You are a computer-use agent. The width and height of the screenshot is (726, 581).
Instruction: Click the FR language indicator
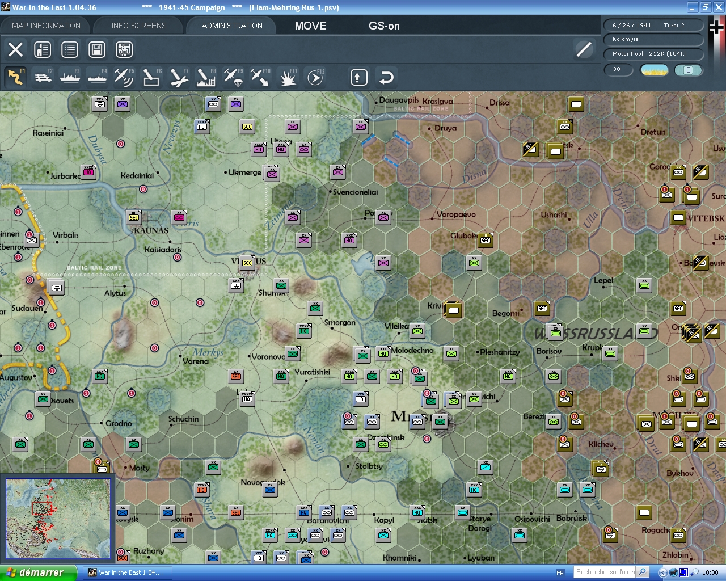pyautogui.click(x=560, y=572)
